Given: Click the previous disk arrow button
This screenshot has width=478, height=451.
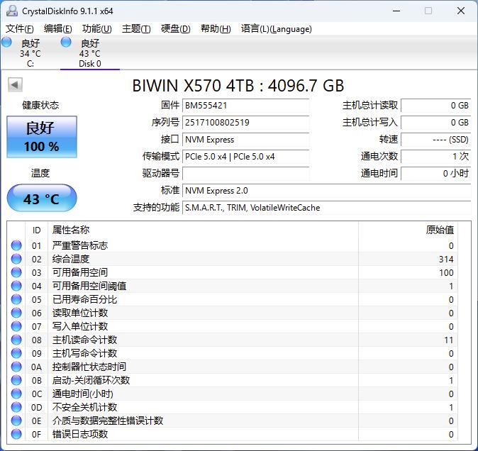Looking at the screenshot, I should coord(15,84).
